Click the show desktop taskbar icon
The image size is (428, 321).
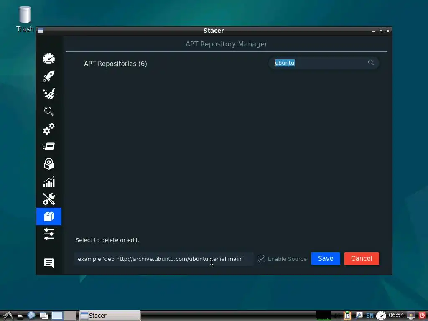tap(43, 316)
